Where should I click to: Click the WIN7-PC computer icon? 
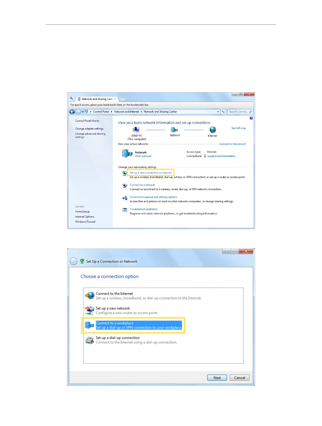(x=136, y=130)
